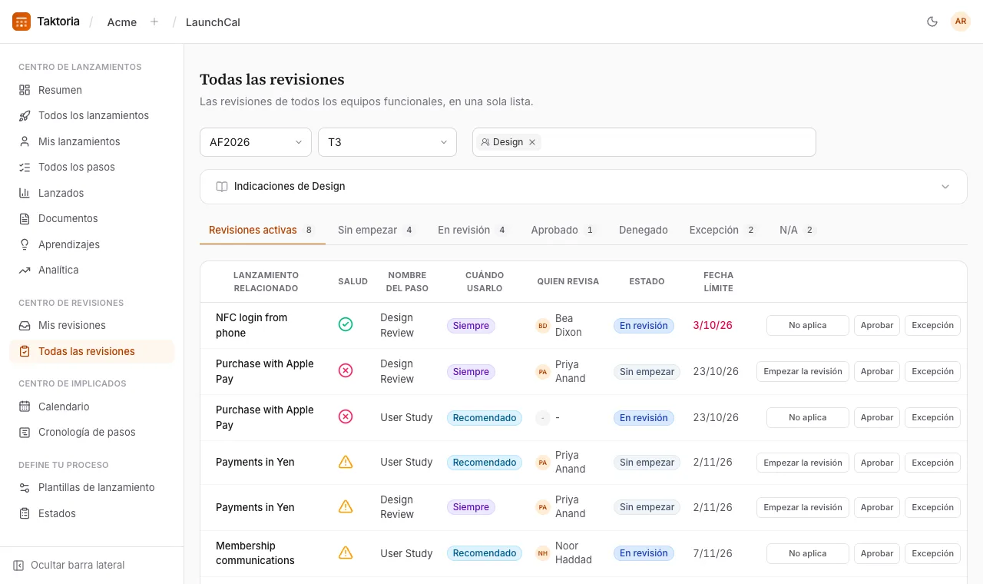Open the Lanzados section
Viewport: 983px width, 584px height.
92,193
